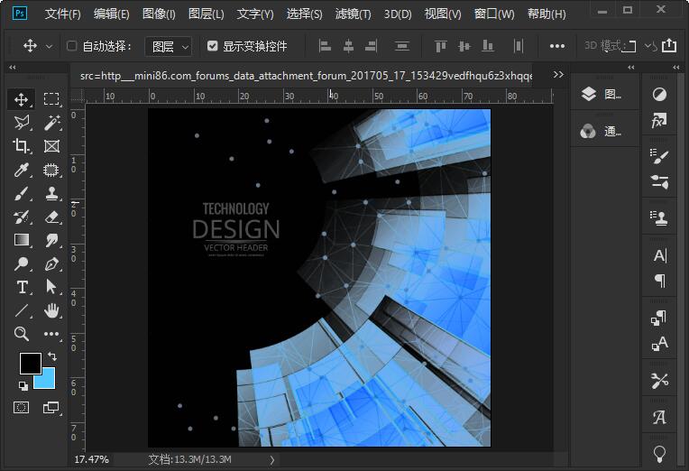Screen dimensions: 689x471
Task: Select the Horizontal Type tool
Action: tap(21, 287)
